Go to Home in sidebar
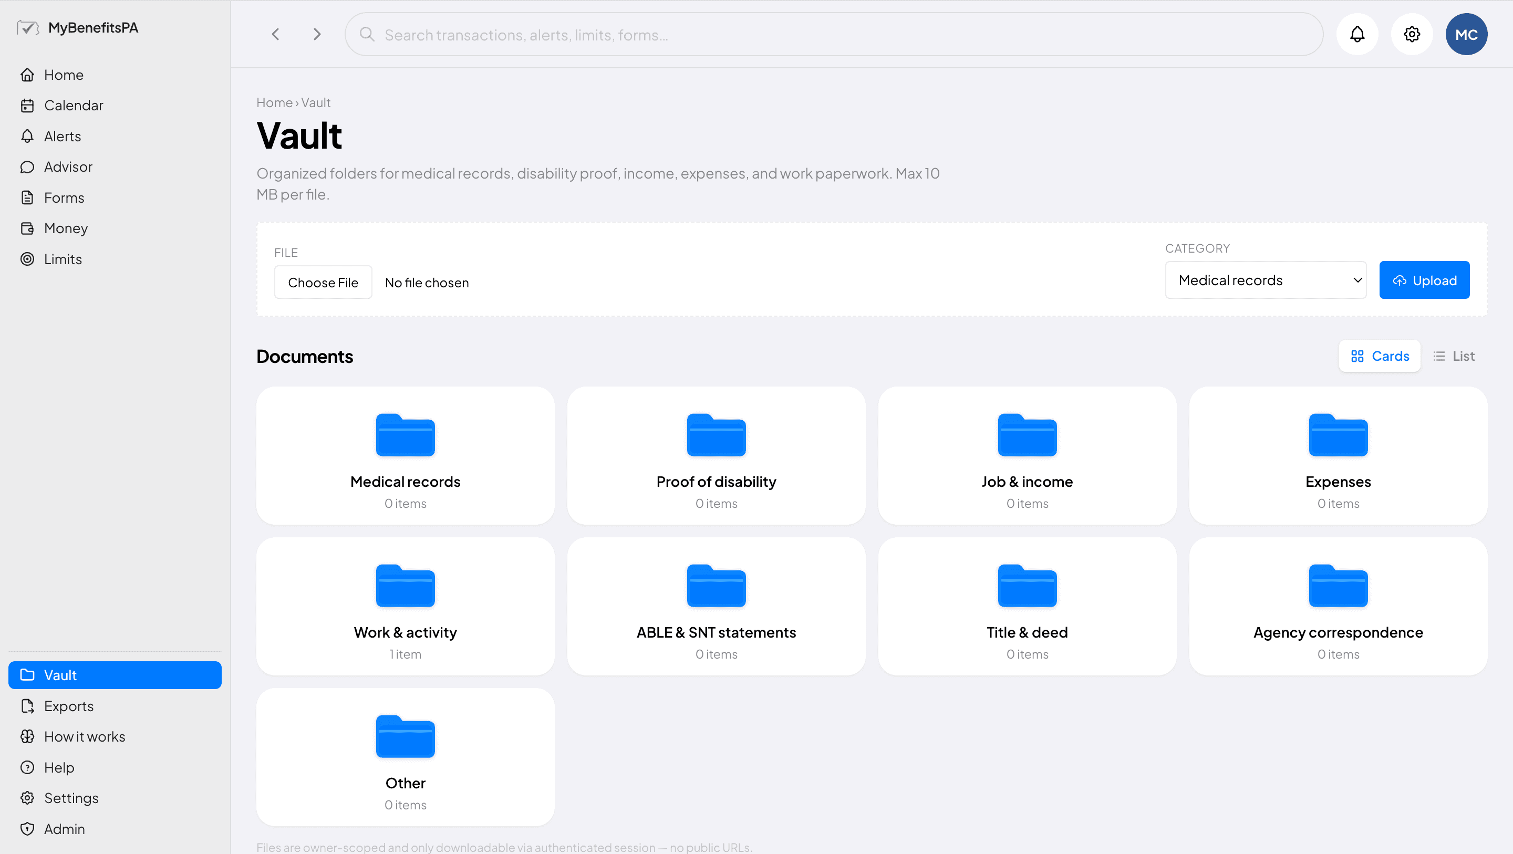Image resolution: width=1513 pixels, height=854 pixels. (115, 75)
